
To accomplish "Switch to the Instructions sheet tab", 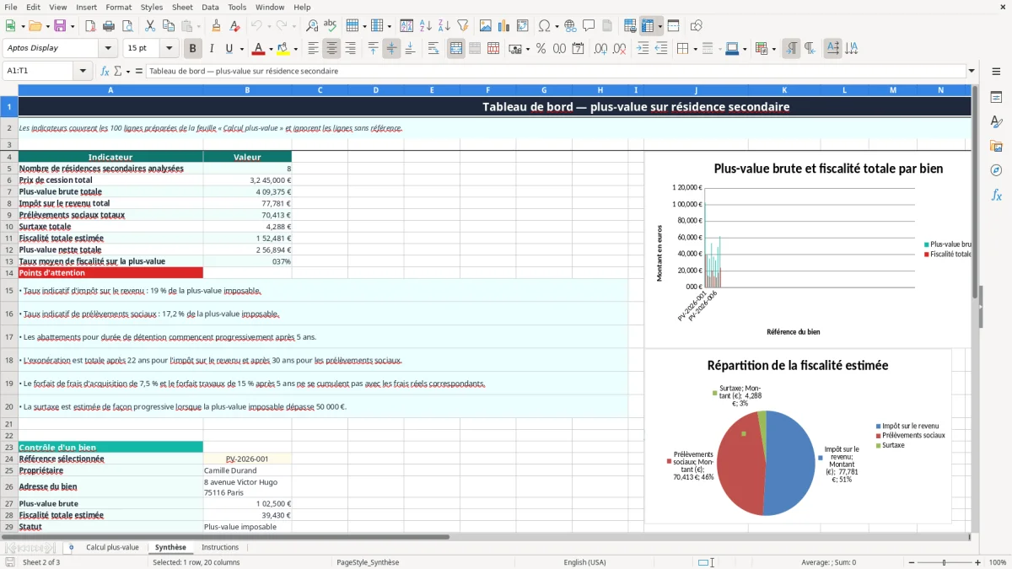I will point(220,547).
